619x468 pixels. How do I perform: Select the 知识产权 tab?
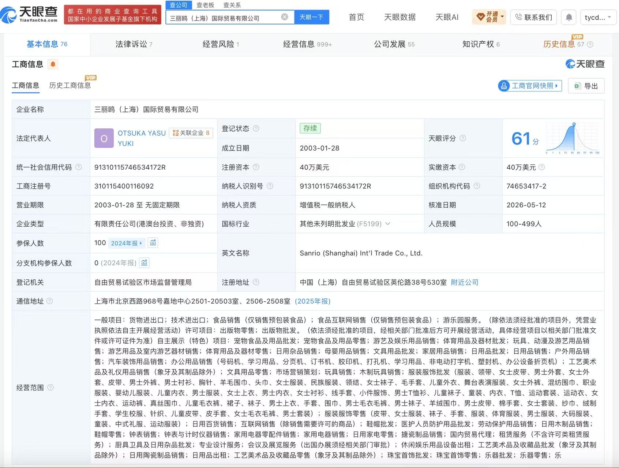pyautogui.click(x=481, y=44)
